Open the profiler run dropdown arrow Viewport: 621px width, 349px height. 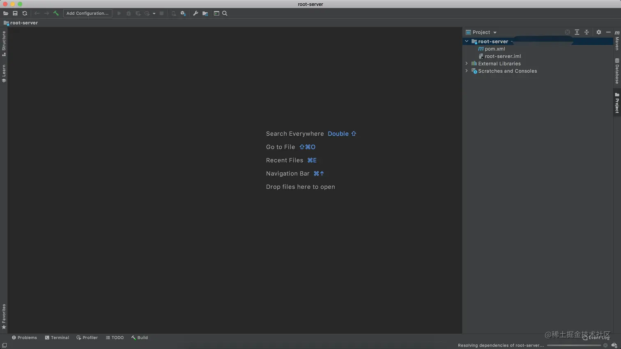click(x=154, y=14)
